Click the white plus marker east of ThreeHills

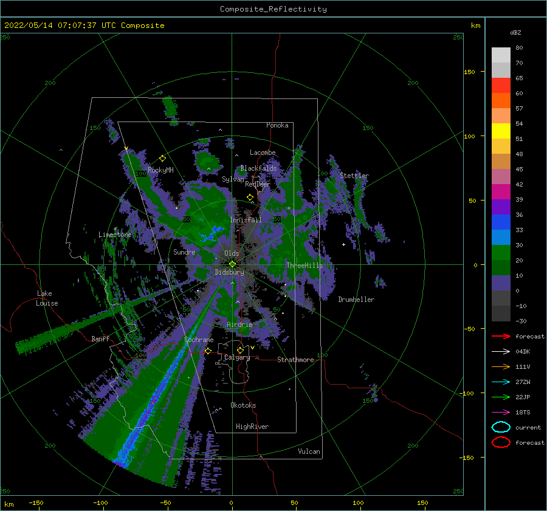click(343, 244)
